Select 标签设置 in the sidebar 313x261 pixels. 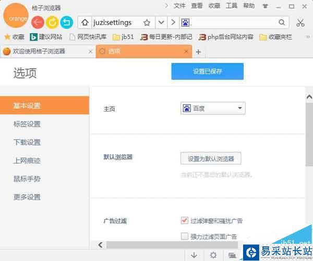coord(27,124)
